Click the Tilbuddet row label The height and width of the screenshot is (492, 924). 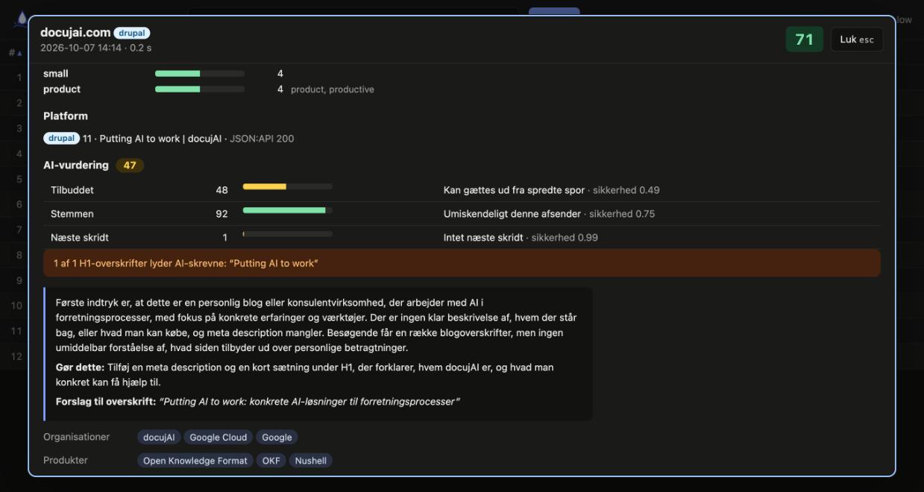coord(72,190)
